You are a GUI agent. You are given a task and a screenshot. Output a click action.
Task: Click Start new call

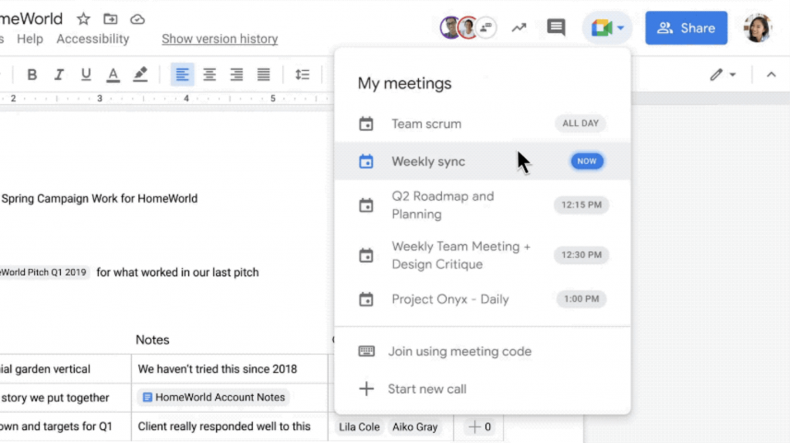482,388
